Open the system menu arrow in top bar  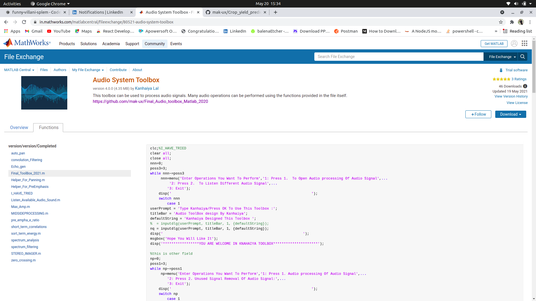tap(530, 4)
